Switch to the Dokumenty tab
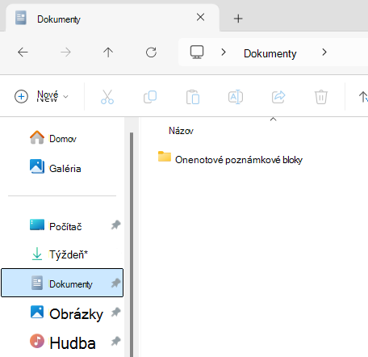368x357 pixels. [x=112, y=18]
